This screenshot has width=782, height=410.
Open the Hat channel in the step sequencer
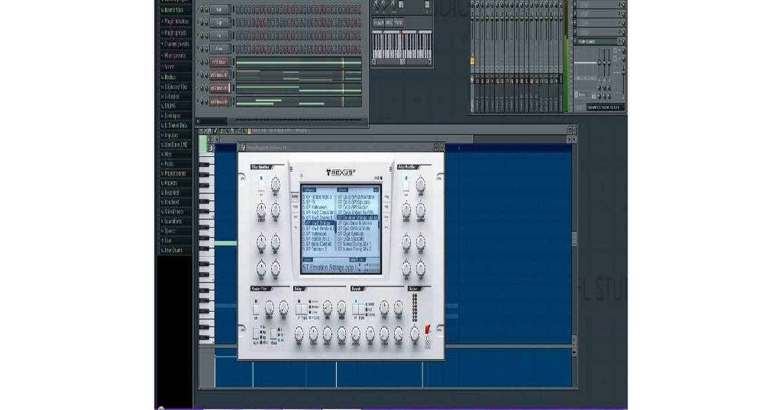tap(220, 36)
